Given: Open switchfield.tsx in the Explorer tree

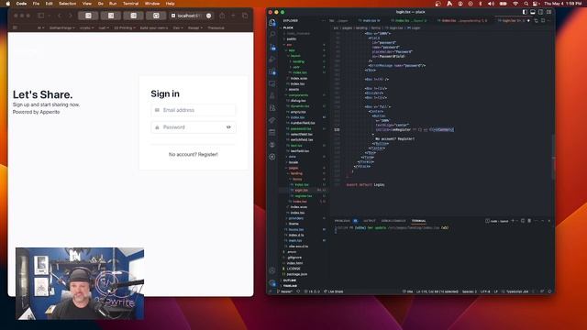Looking at the screenshot, I should (302, 140).
